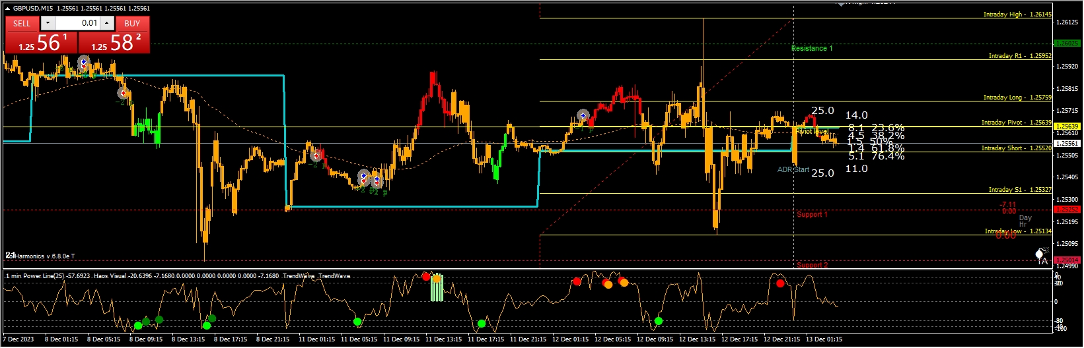Select the Intraday Pivot 1.25639 label
Viewport: 1084px width, 348px height.
(x=1017, y=123)
